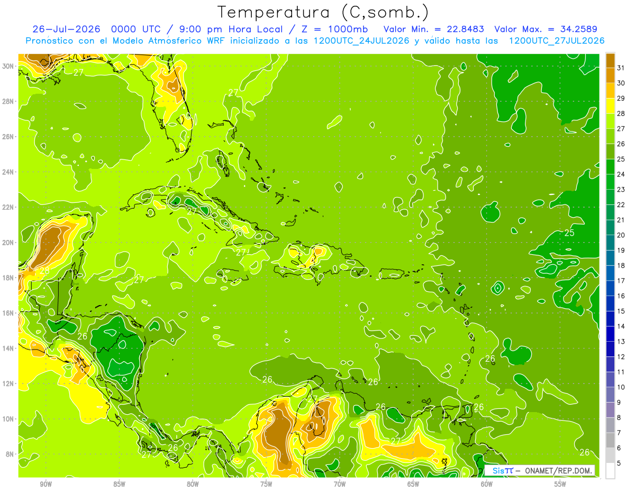Click the 65W longitude axis label

pos(413,484)
